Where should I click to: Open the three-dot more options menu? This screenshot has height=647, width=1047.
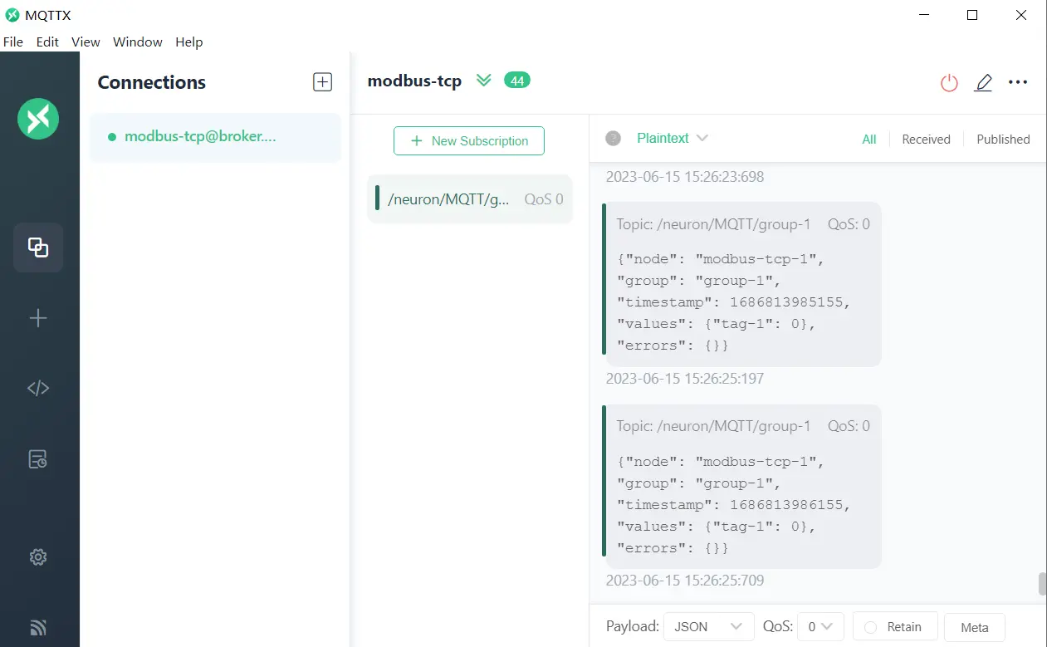click(1018, 82)
